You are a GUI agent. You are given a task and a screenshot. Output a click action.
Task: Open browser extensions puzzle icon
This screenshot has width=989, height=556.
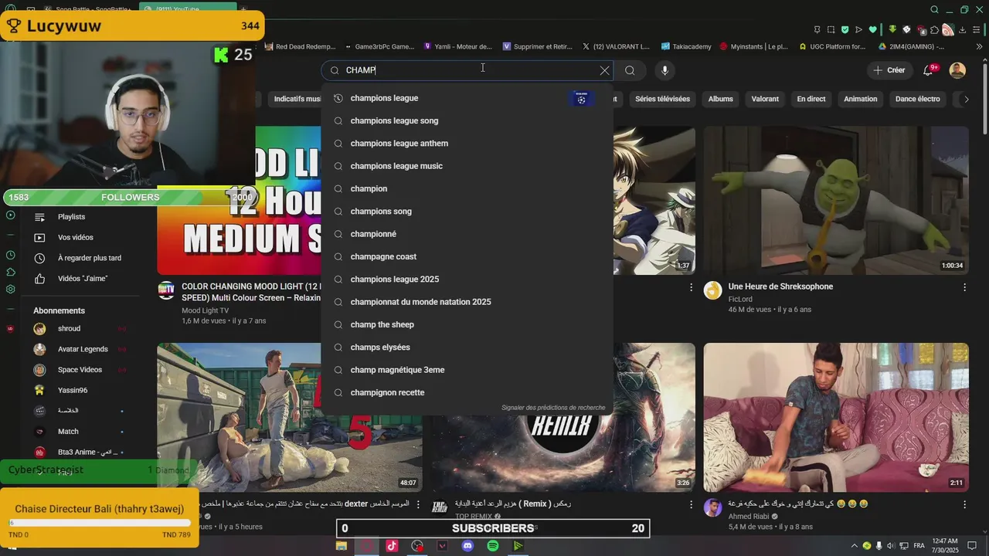[934, 29]
